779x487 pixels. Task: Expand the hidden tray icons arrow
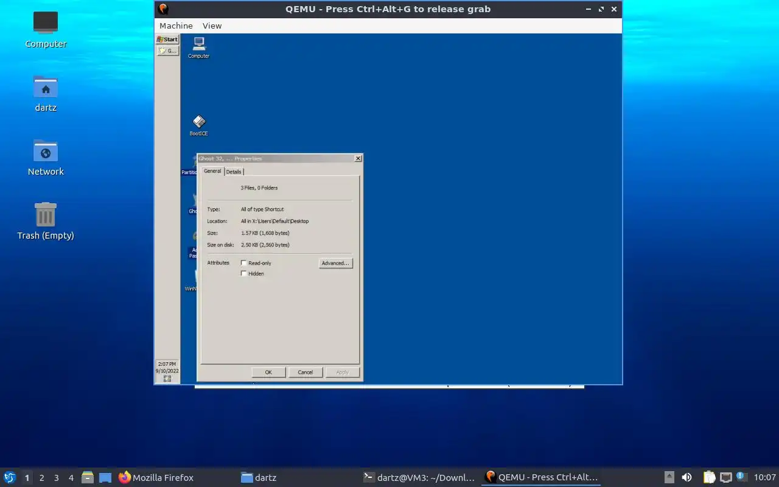click(669, 477)
